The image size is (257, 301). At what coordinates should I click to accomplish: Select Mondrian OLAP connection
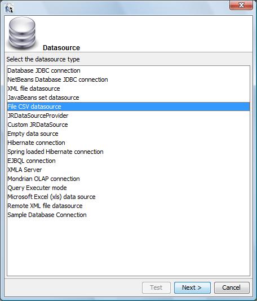(x=128, y=179)
